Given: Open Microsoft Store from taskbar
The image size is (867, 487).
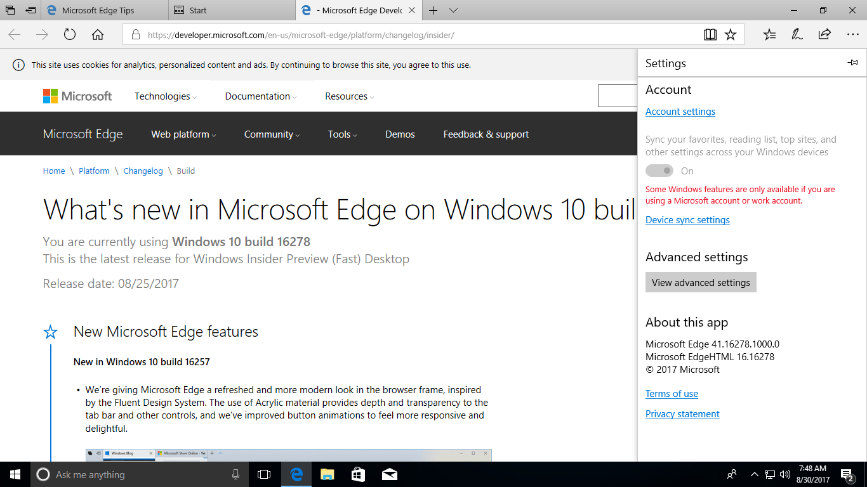Looking at the screenshot, I should pos(359,474).
